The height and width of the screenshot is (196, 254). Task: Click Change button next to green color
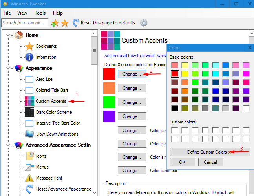tap(132, 102)
